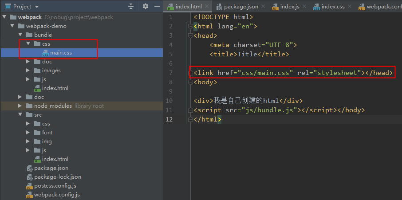Viewport: 402px width, 200px height.
Task: Collapse the src folder arrow
Action: click(x=20, y=115)
